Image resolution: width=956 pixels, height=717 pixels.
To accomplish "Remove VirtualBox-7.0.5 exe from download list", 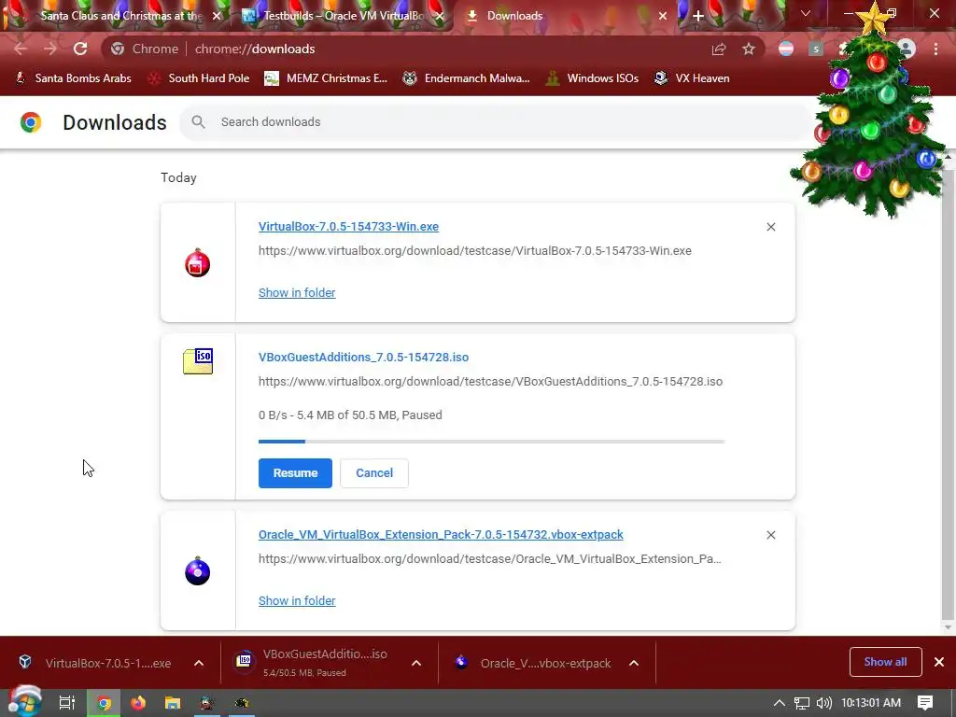I will click(770, 227).
